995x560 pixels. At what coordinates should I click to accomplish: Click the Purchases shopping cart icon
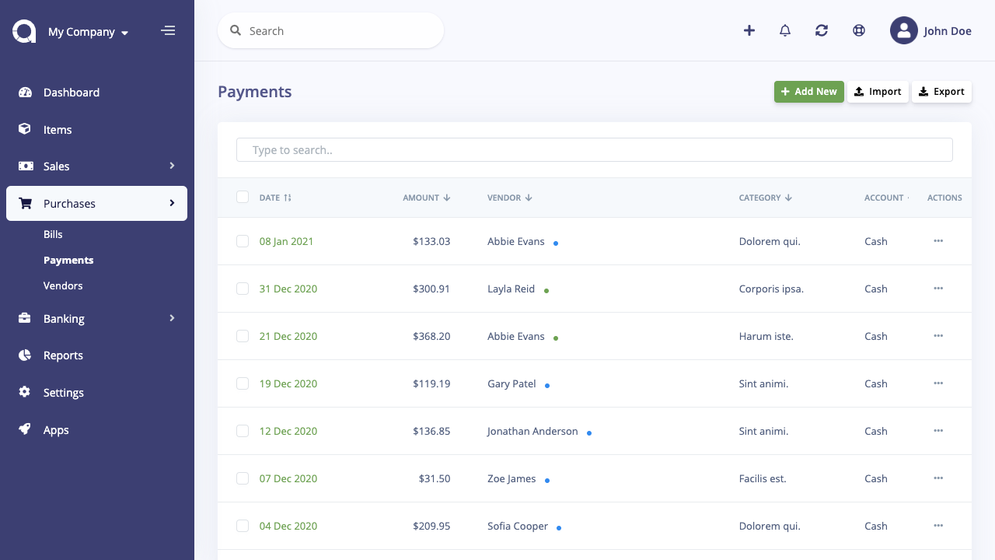[x=25, y=203]
